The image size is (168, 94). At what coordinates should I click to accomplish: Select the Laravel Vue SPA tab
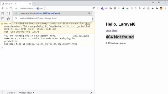16,4
